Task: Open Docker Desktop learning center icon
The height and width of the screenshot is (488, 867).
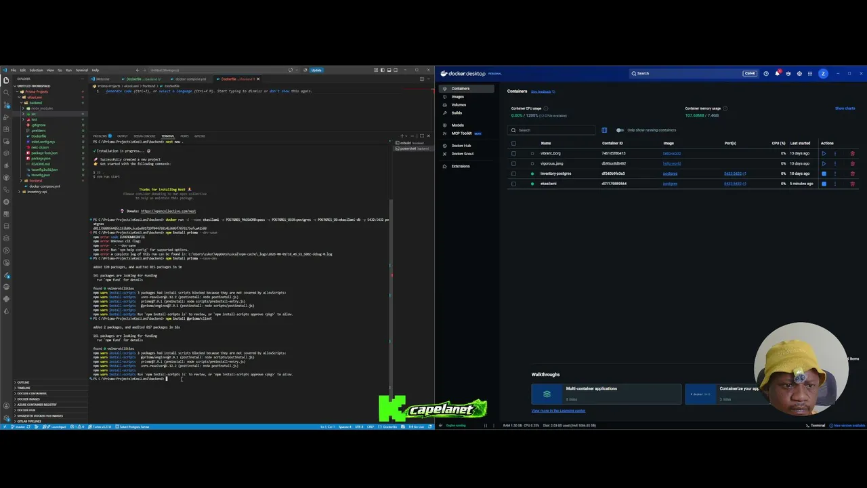Action: tap(788, 73)
